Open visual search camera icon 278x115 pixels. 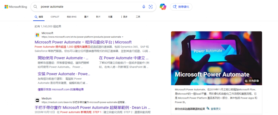(150, 7)
